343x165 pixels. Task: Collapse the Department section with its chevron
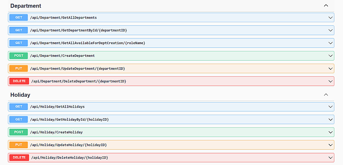coord(326,6)
